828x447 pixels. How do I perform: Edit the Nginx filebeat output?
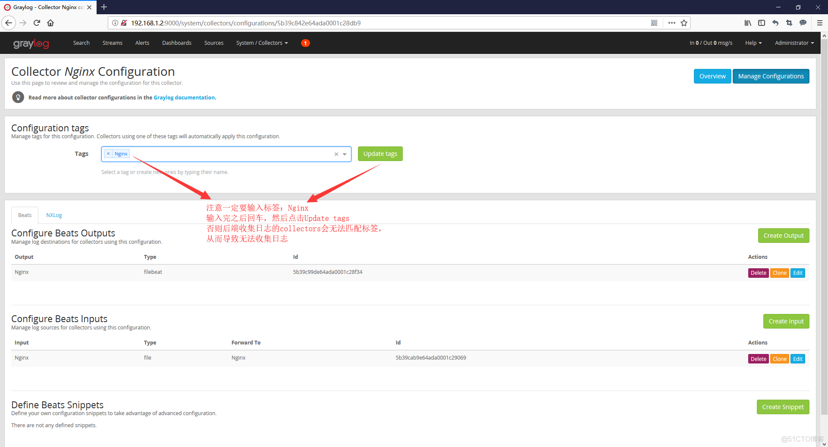pos(798,273)
